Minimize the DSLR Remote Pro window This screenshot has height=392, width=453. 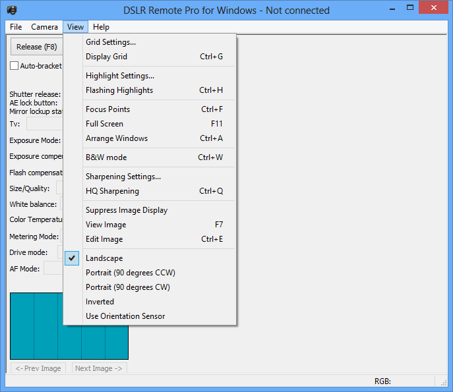tap(392, 8)
